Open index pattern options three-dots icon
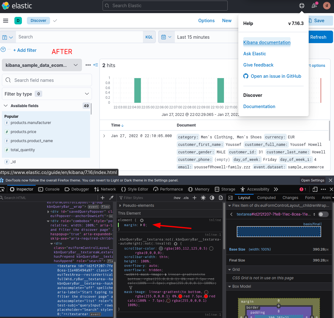The width and height of the screenshot is (334, 318). (88, 65)
